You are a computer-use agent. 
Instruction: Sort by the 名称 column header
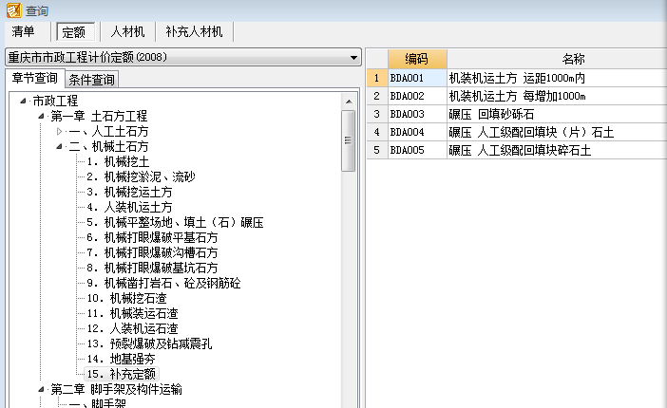point(557,59)
